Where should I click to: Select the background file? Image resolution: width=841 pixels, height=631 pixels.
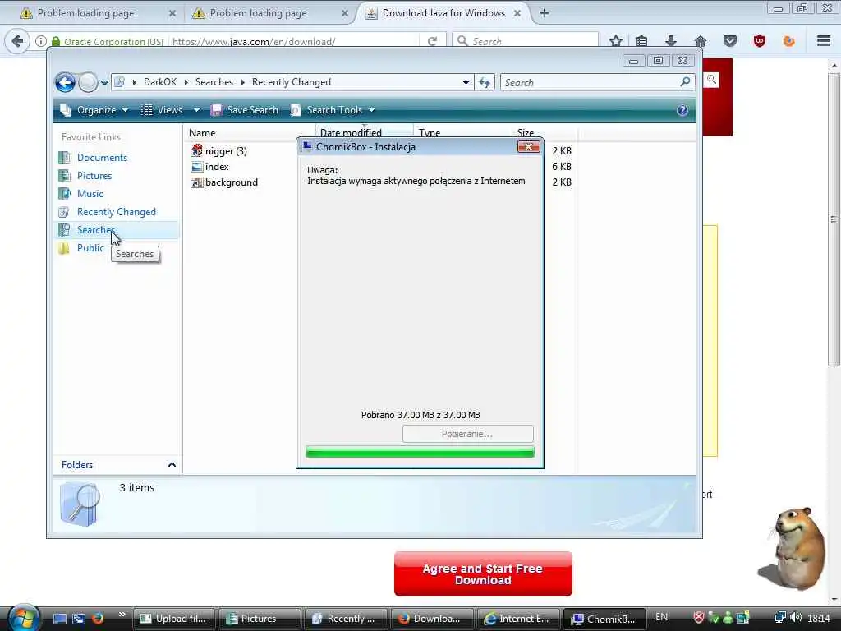[231, 182]
